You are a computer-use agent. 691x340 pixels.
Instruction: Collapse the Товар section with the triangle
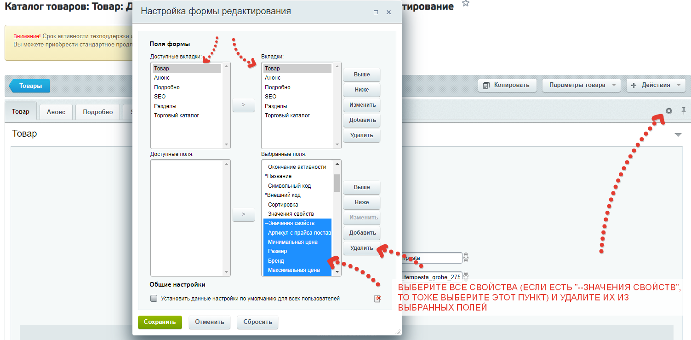pyautogui.click(x=678, y=135)
